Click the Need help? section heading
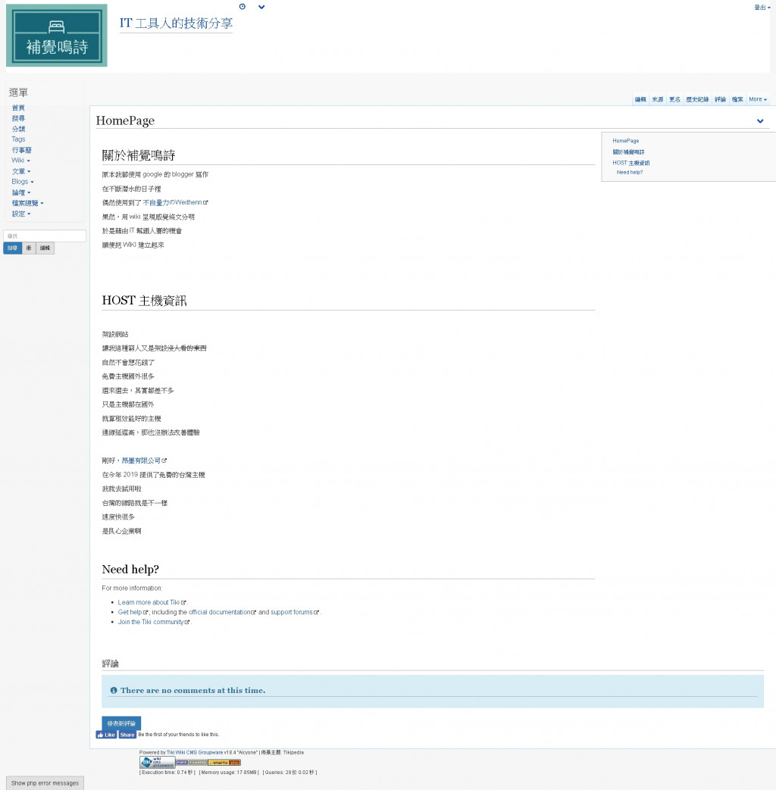 coord(130,570)
